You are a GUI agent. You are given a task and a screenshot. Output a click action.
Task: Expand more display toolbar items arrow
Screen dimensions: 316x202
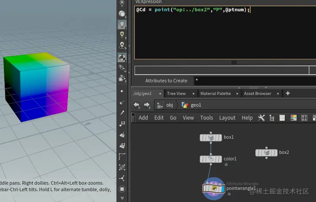[122, 198]
